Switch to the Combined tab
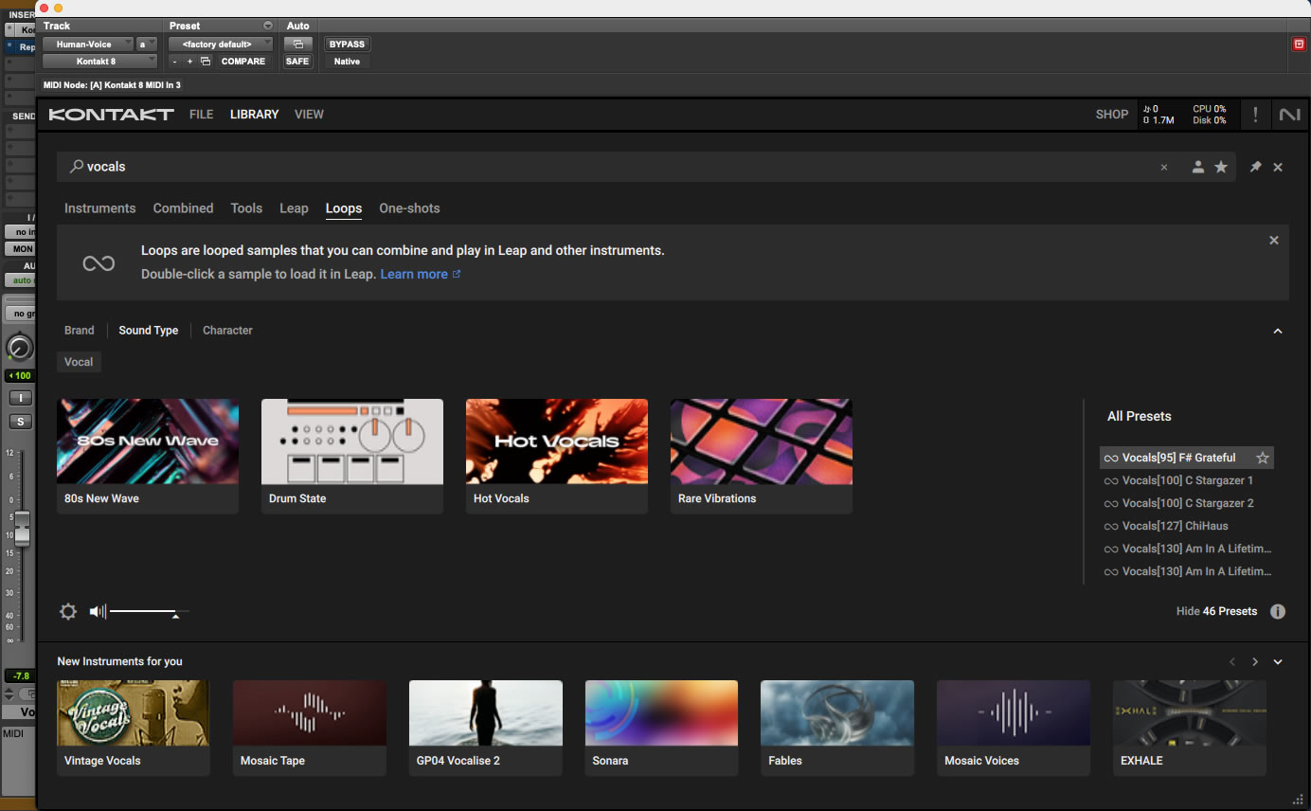 pos(183,208)
